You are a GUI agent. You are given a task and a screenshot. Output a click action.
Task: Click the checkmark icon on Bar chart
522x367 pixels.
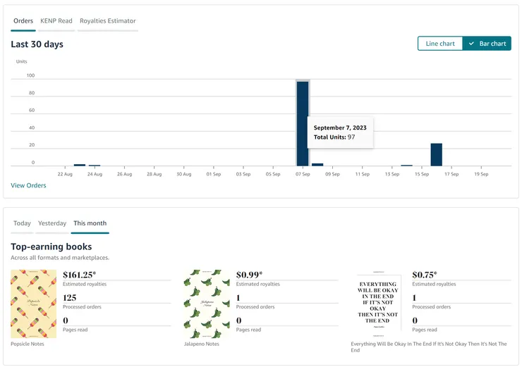coord(471,44)
